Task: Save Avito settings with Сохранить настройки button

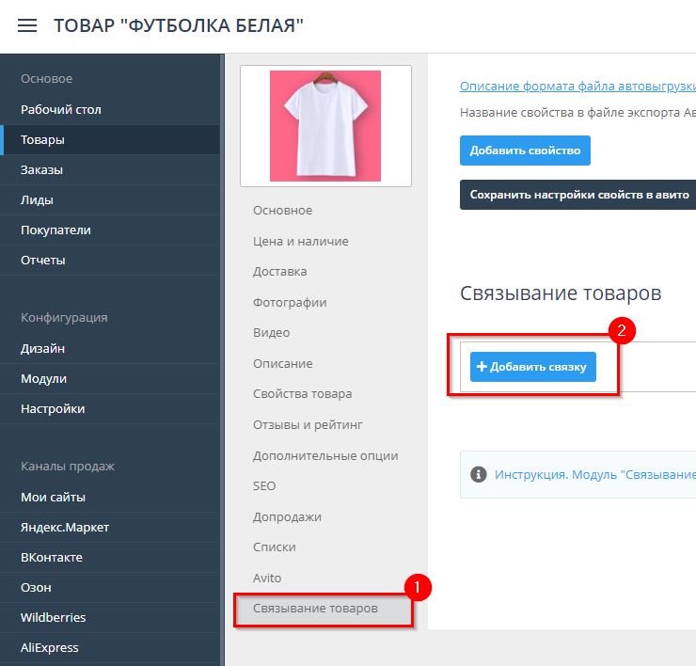Action: pos(577,195)
